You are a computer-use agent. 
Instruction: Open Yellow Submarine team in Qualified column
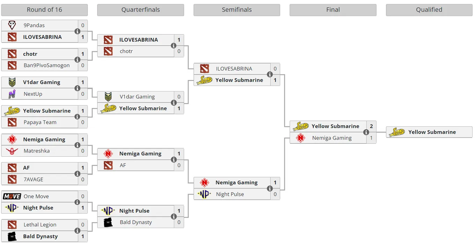point(432,132)
